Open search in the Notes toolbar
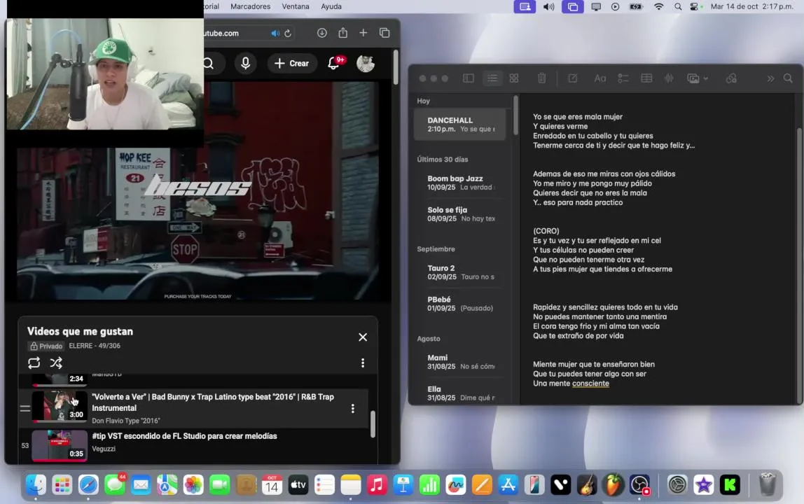 (788, 78)
